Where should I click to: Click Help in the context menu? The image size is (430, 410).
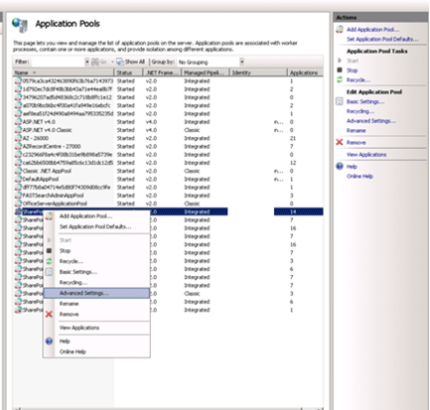click(65, 341)
